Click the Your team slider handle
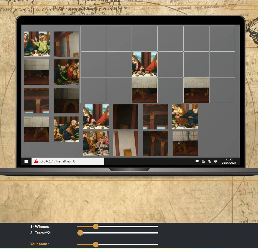Screen dimensions: 258x249 pos(96,244)
